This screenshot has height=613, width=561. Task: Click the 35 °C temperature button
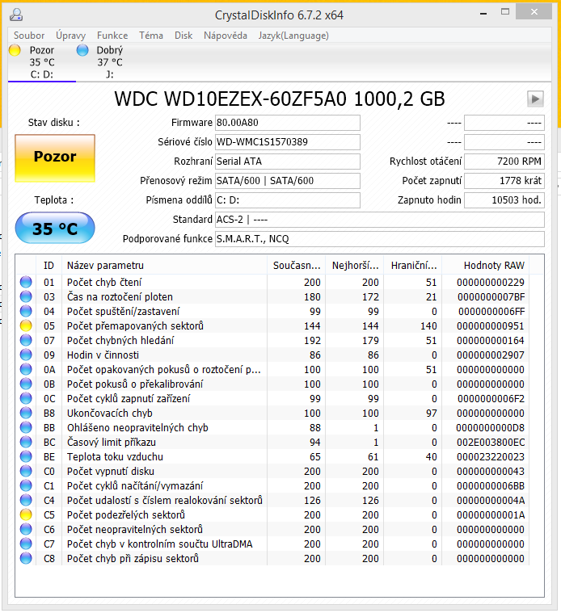pos(55,228)
